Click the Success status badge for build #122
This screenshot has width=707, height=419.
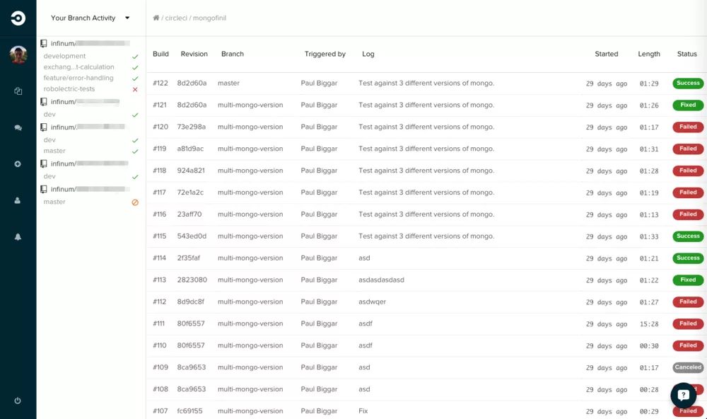coord(688,84)
